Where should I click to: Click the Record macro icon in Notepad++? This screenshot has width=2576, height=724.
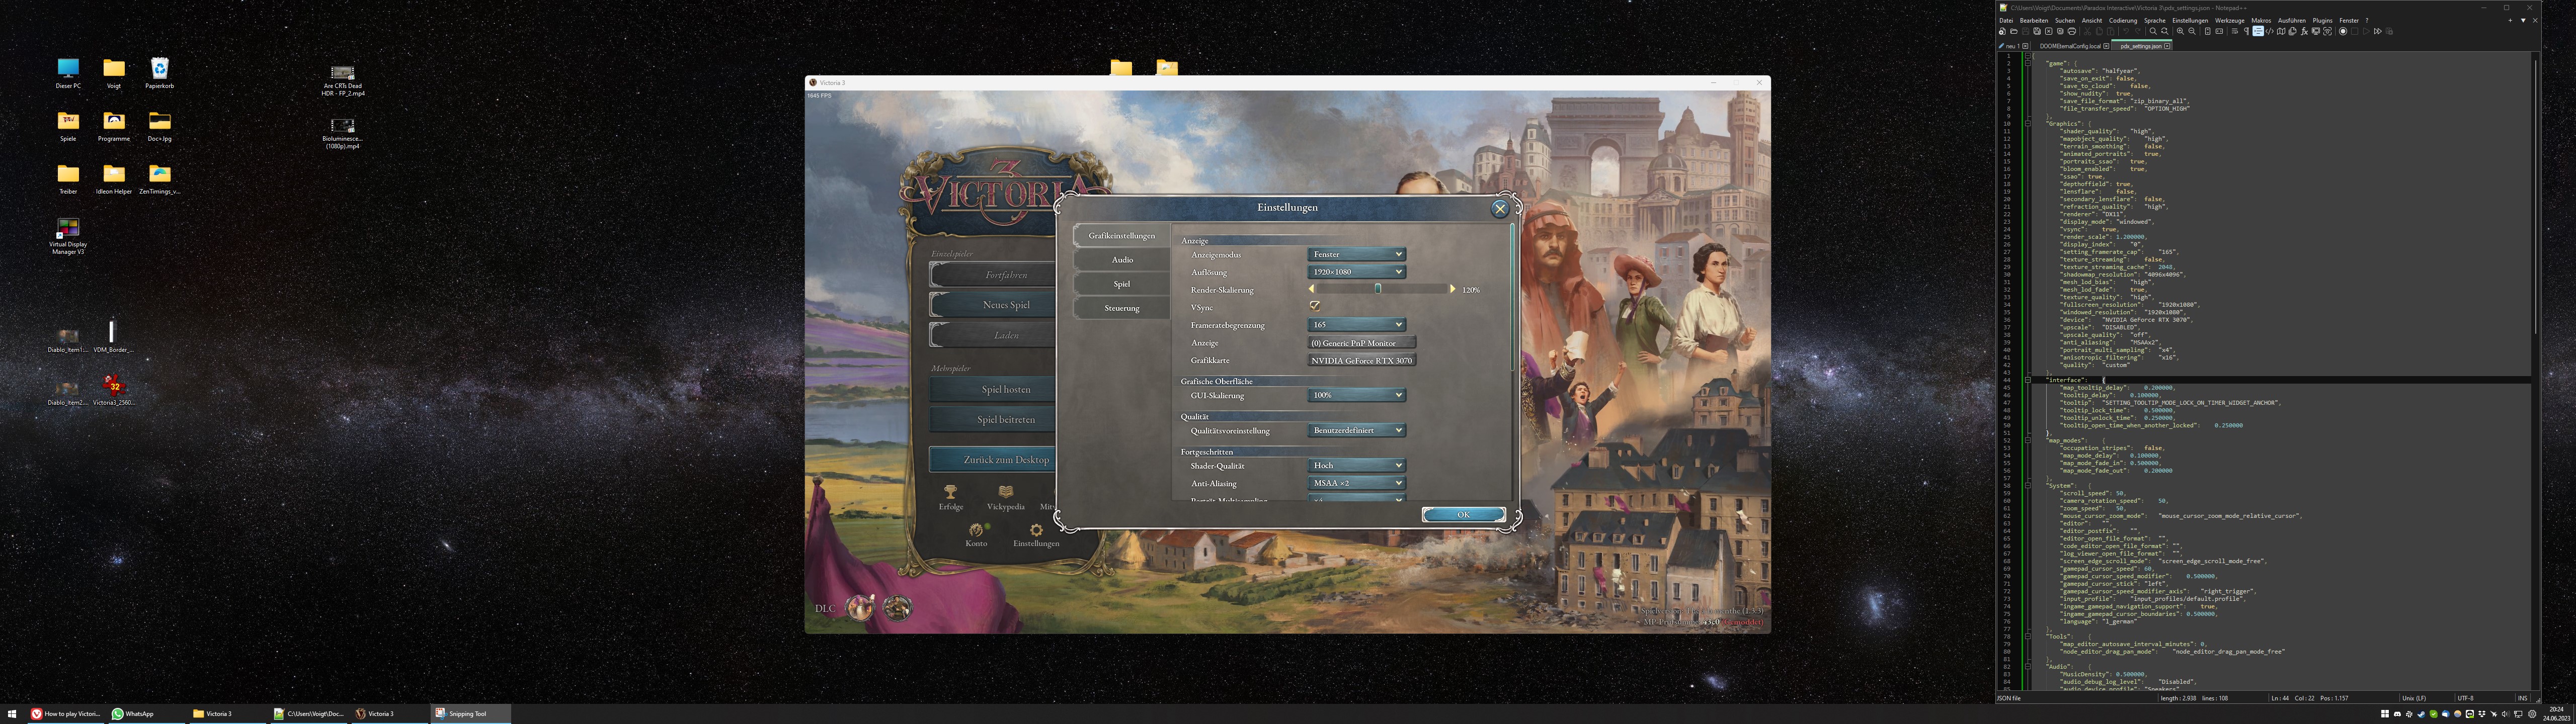[x=2343, y=32]
